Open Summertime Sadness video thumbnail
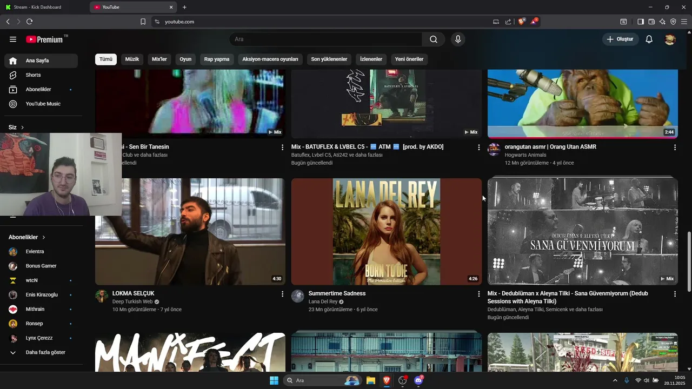Viewport: 692px width, 389px height. click(x=387, y=232)
